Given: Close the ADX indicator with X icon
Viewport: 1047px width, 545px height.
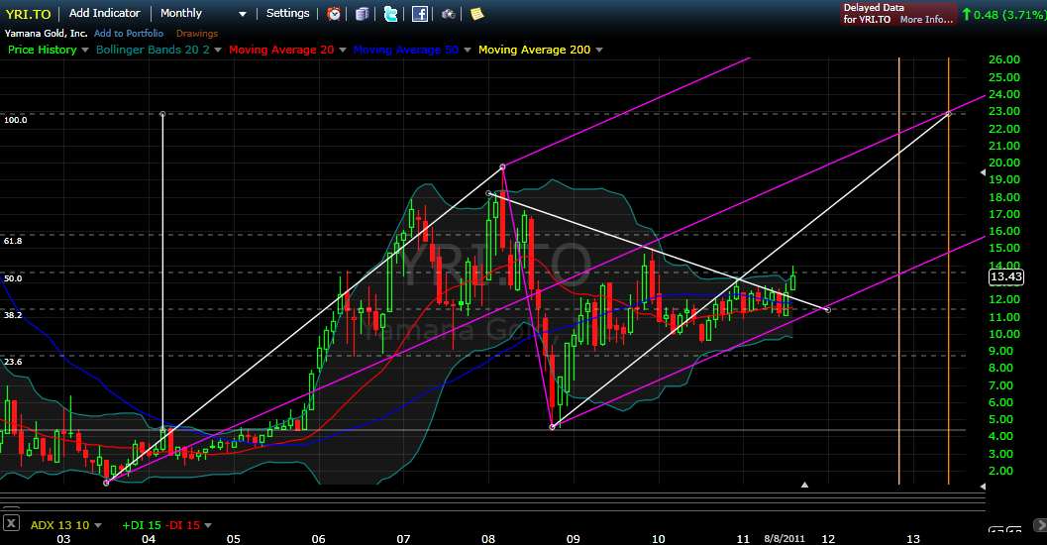Looking at the screenshot, I should point(11,523).
